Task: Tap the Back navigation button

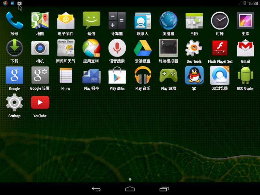Action: (x=96, y=189)
